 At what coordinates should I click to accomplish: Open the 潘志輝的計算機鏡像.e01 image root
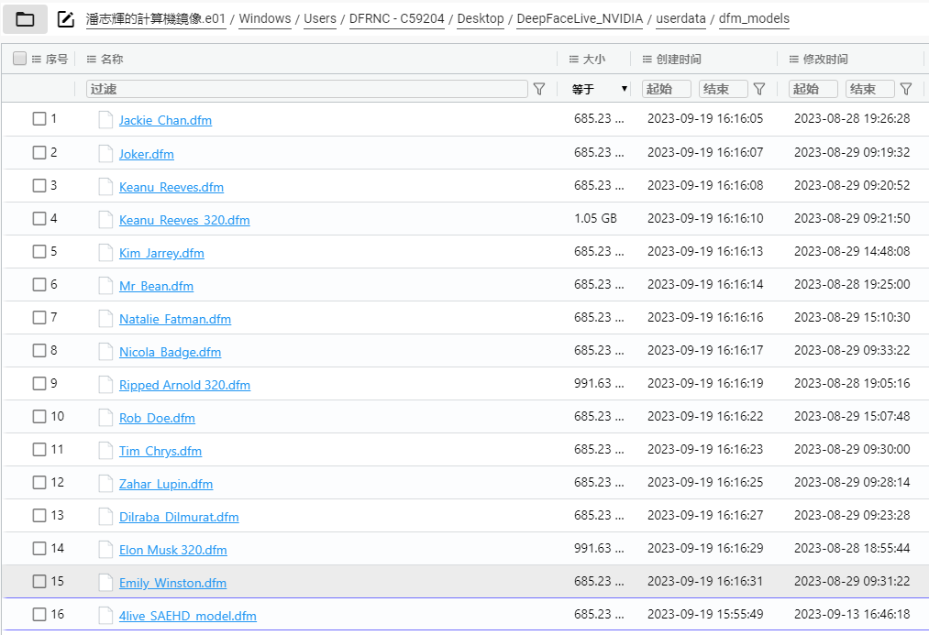click(x=156, y=19)
